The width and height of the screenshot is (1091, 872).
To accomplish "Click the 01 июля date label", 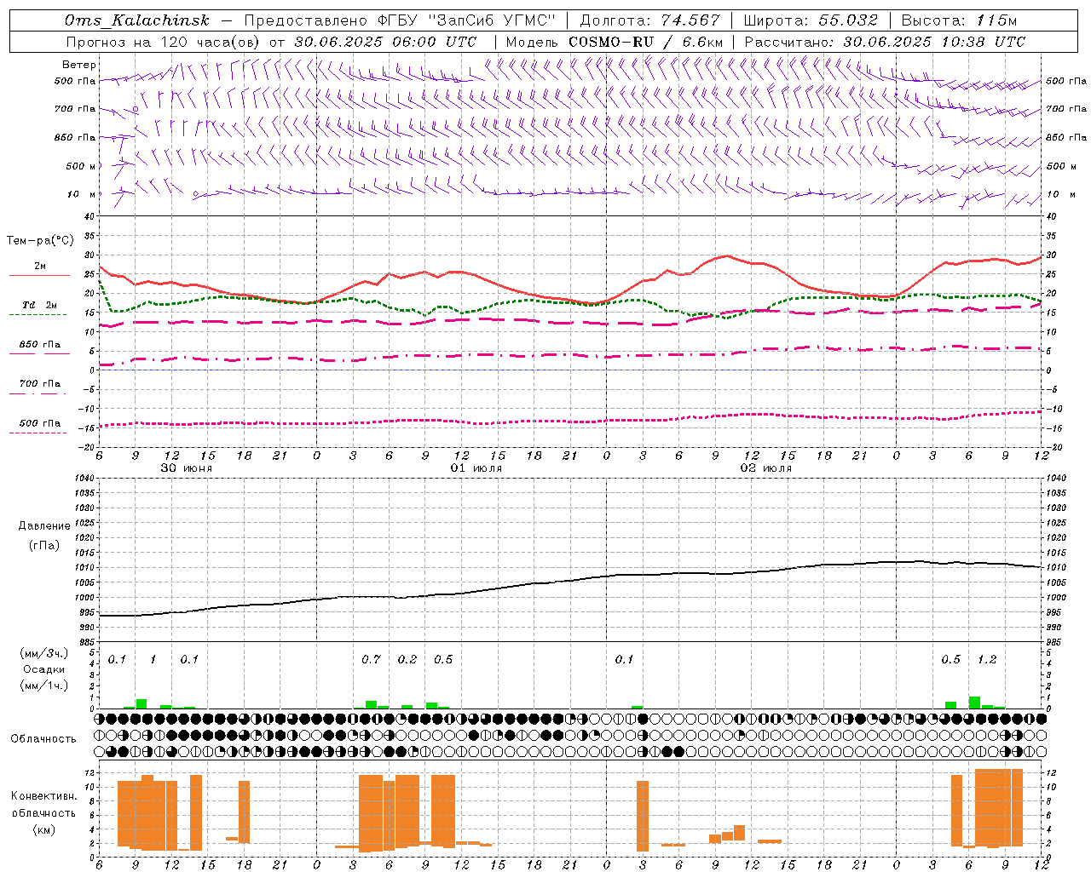I will (476, 468).
